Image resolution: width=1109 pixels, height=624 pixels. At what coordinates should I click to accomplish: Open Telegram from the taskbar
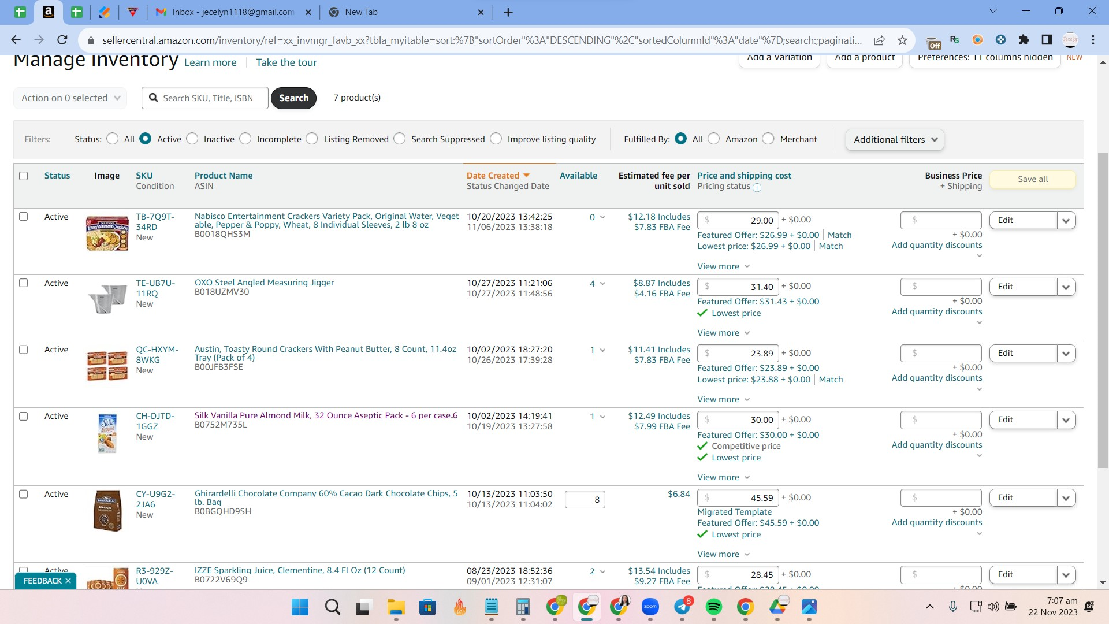pyautogui.click(x=682, y=607)
